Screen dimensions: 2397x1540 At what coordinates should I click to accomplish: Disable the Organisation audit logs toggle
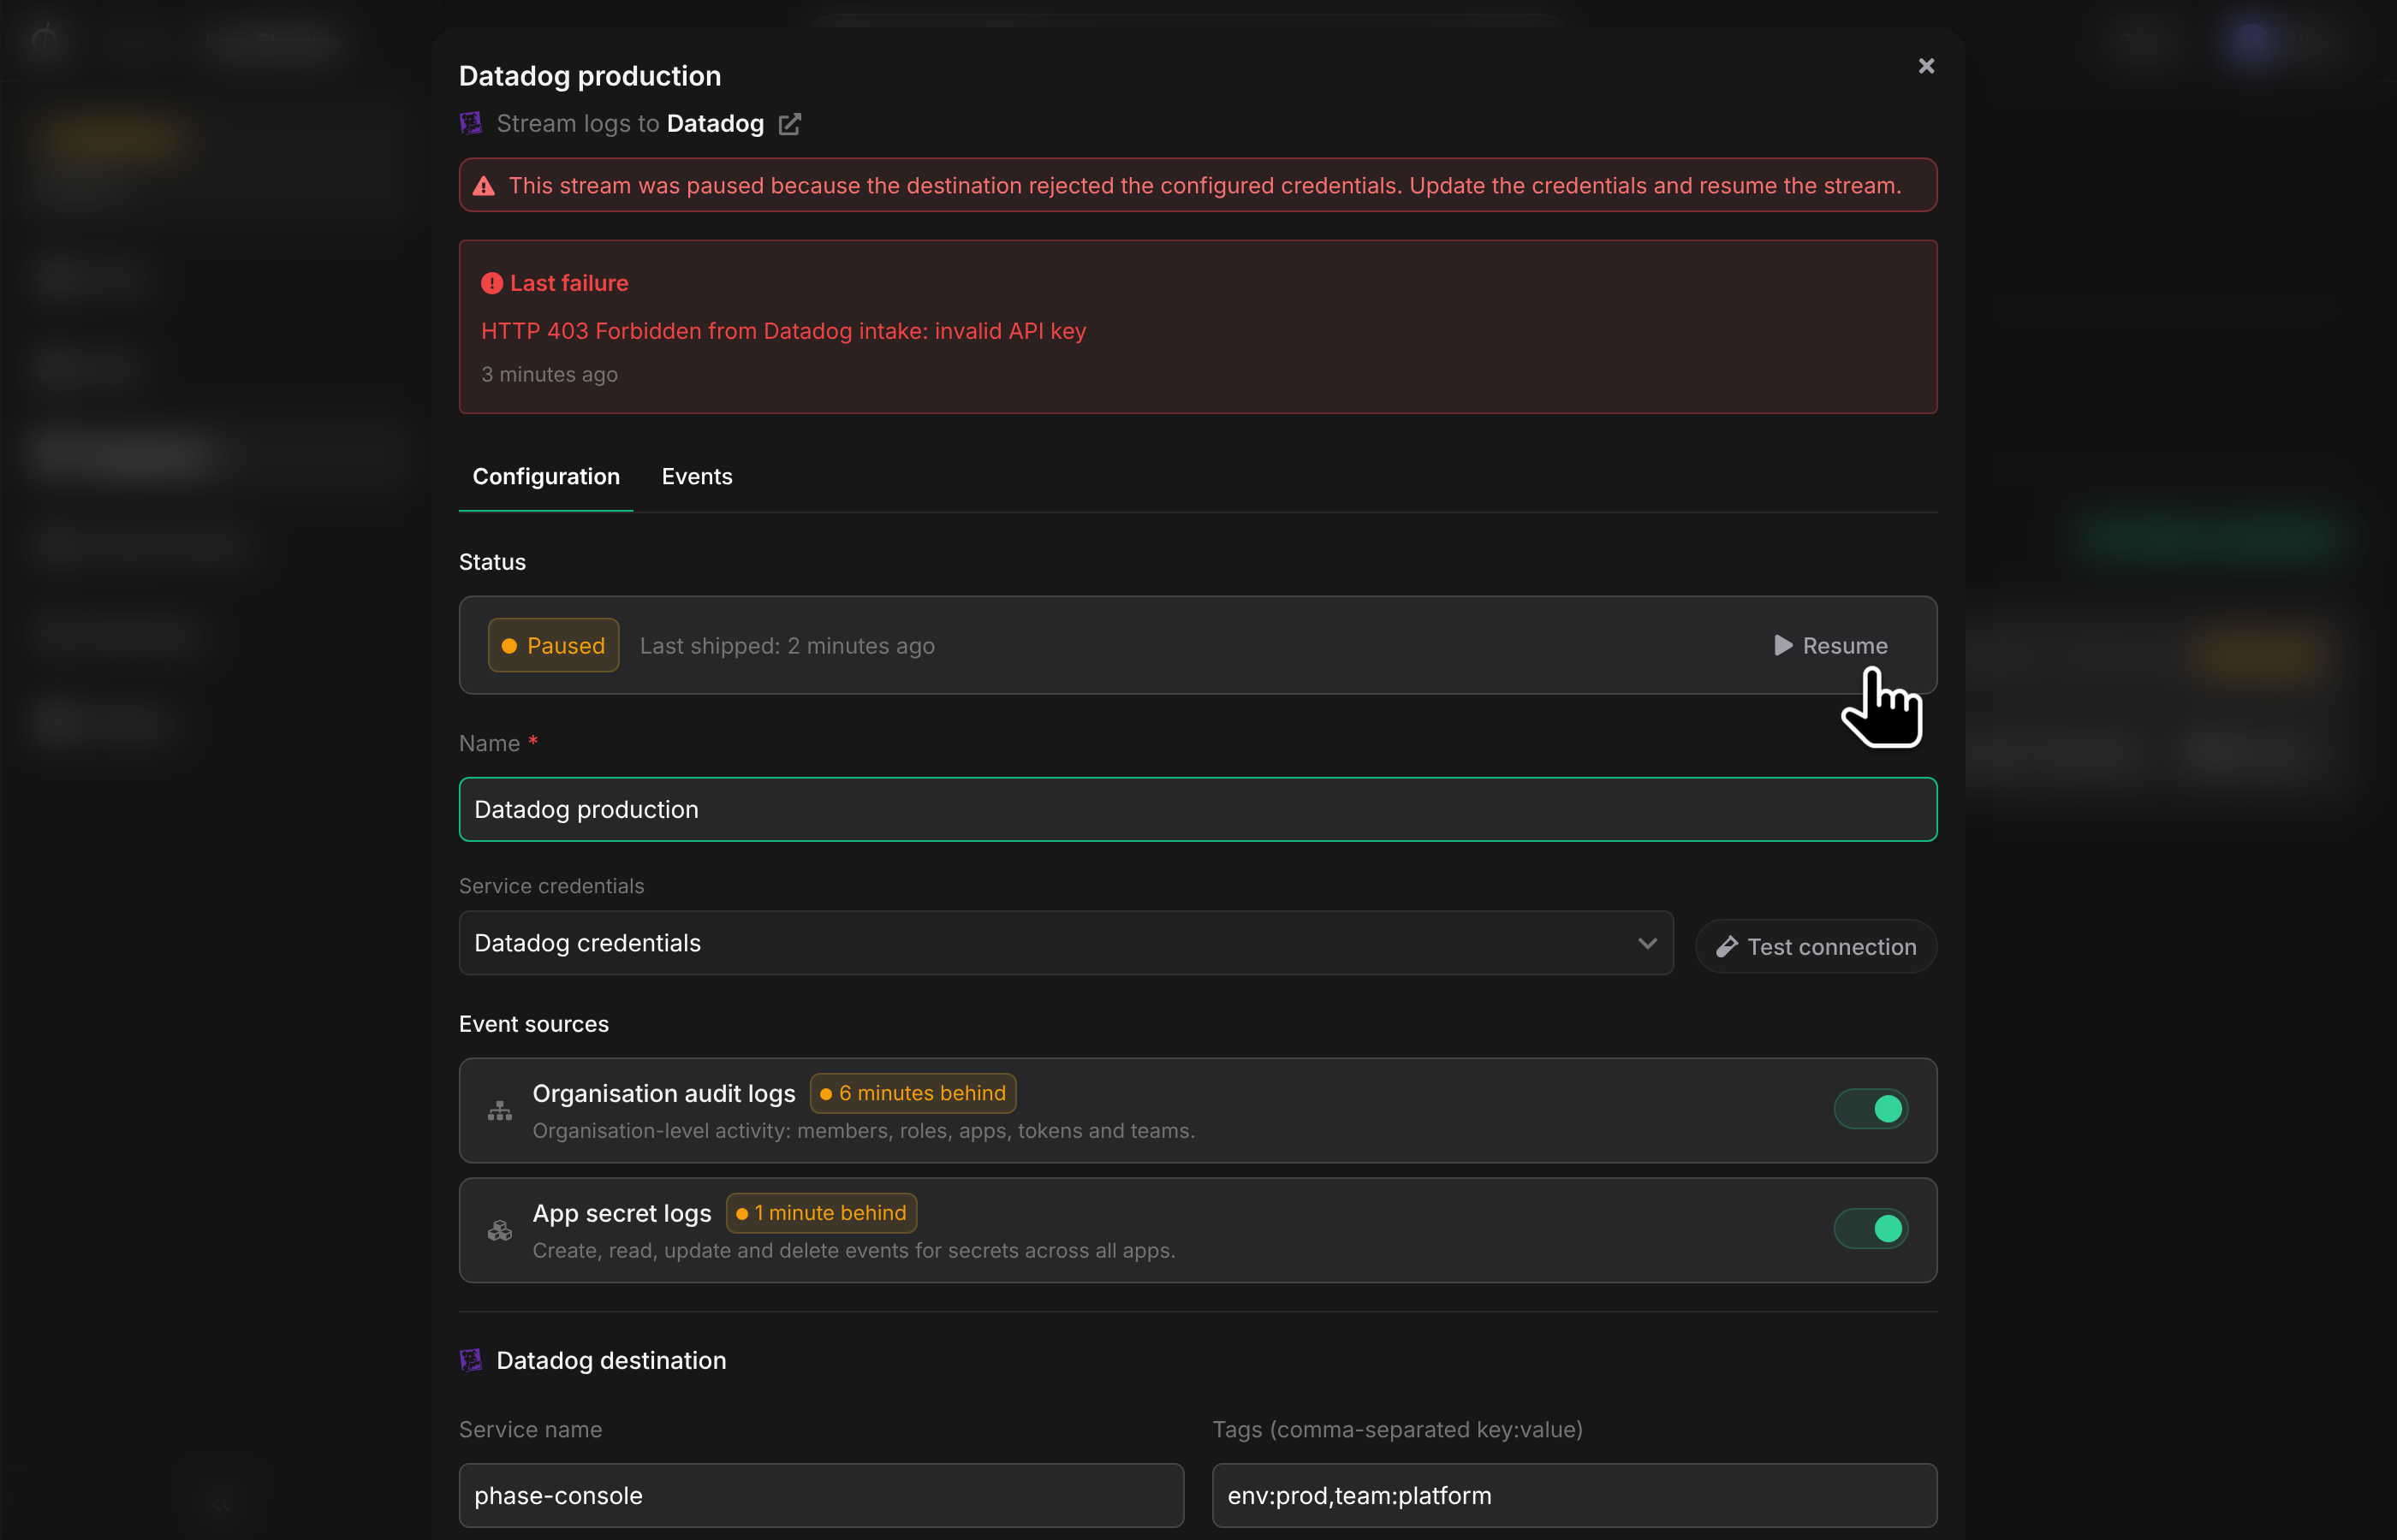click(1871, 1109)
